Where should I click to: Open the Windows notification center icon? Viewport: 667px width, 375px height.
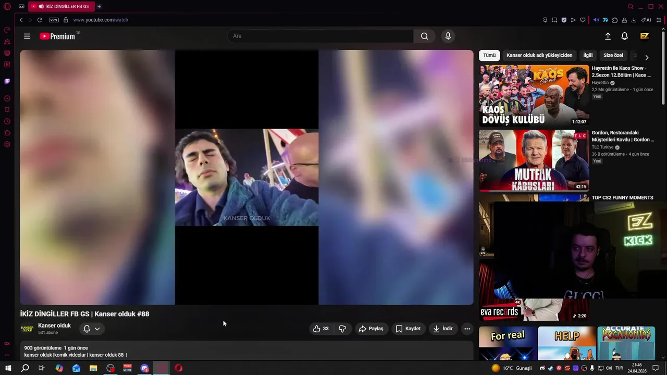pos(656,368)
